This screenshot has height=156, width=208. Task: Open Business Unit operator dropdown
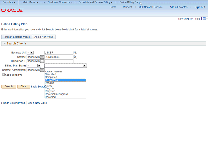click(x=32, y=53)
